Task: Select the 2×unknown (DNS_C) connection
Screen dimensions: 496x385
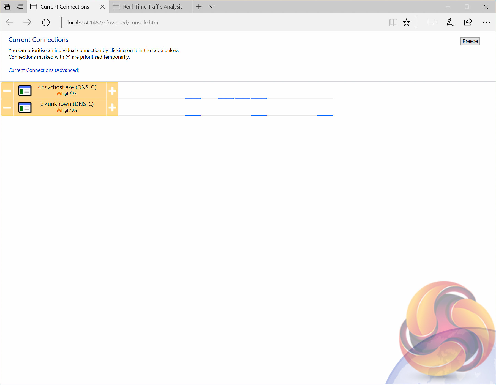Action: pyautogui.click(x=60, y=107)
